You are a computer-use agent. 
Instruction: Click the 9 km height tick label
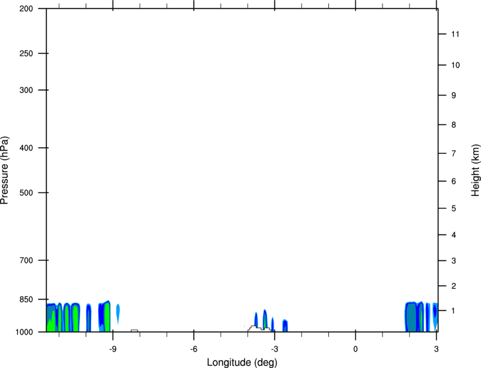(x=454, y=96)
